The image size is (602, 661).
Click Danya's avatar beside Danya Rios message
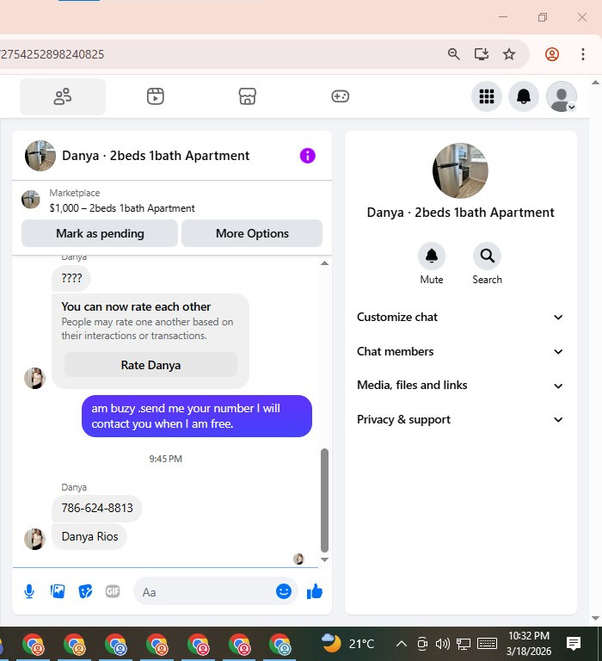pos(34,539)
